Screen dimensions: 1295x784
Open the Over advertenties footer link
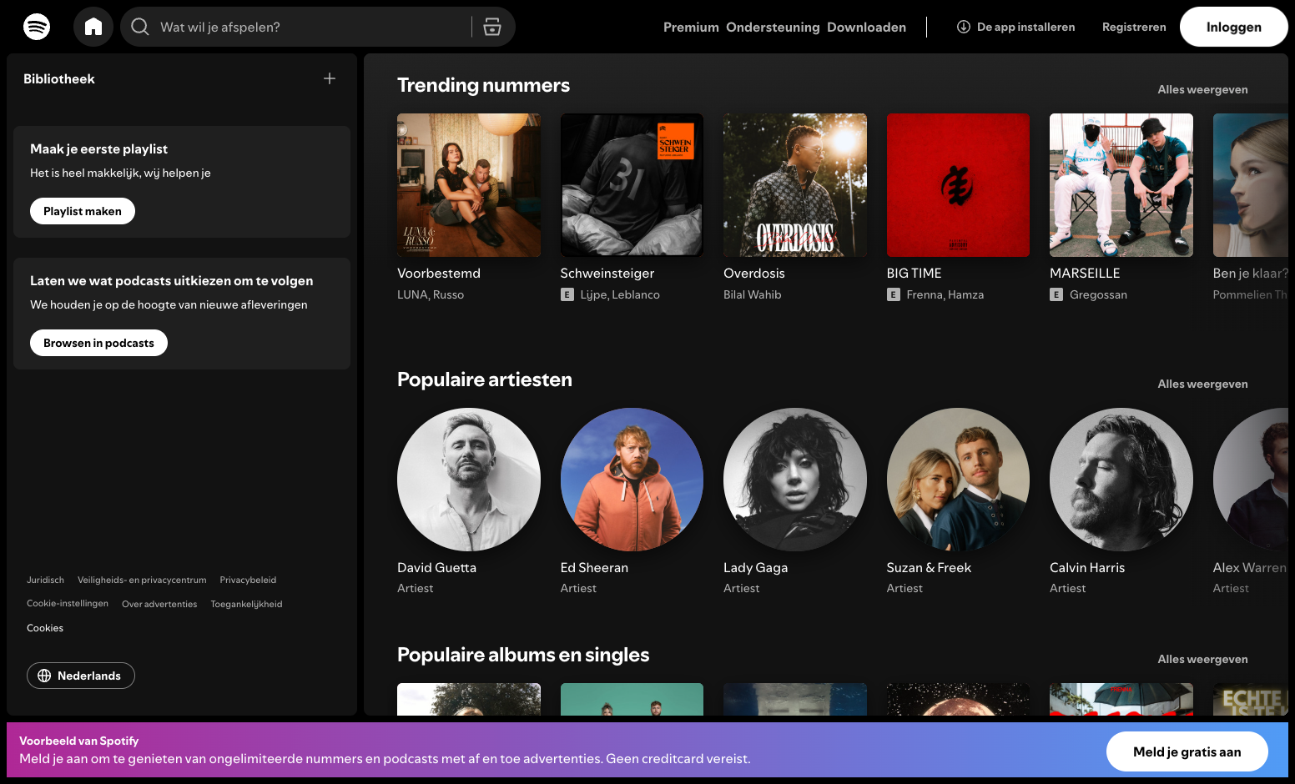pos(159,604)
